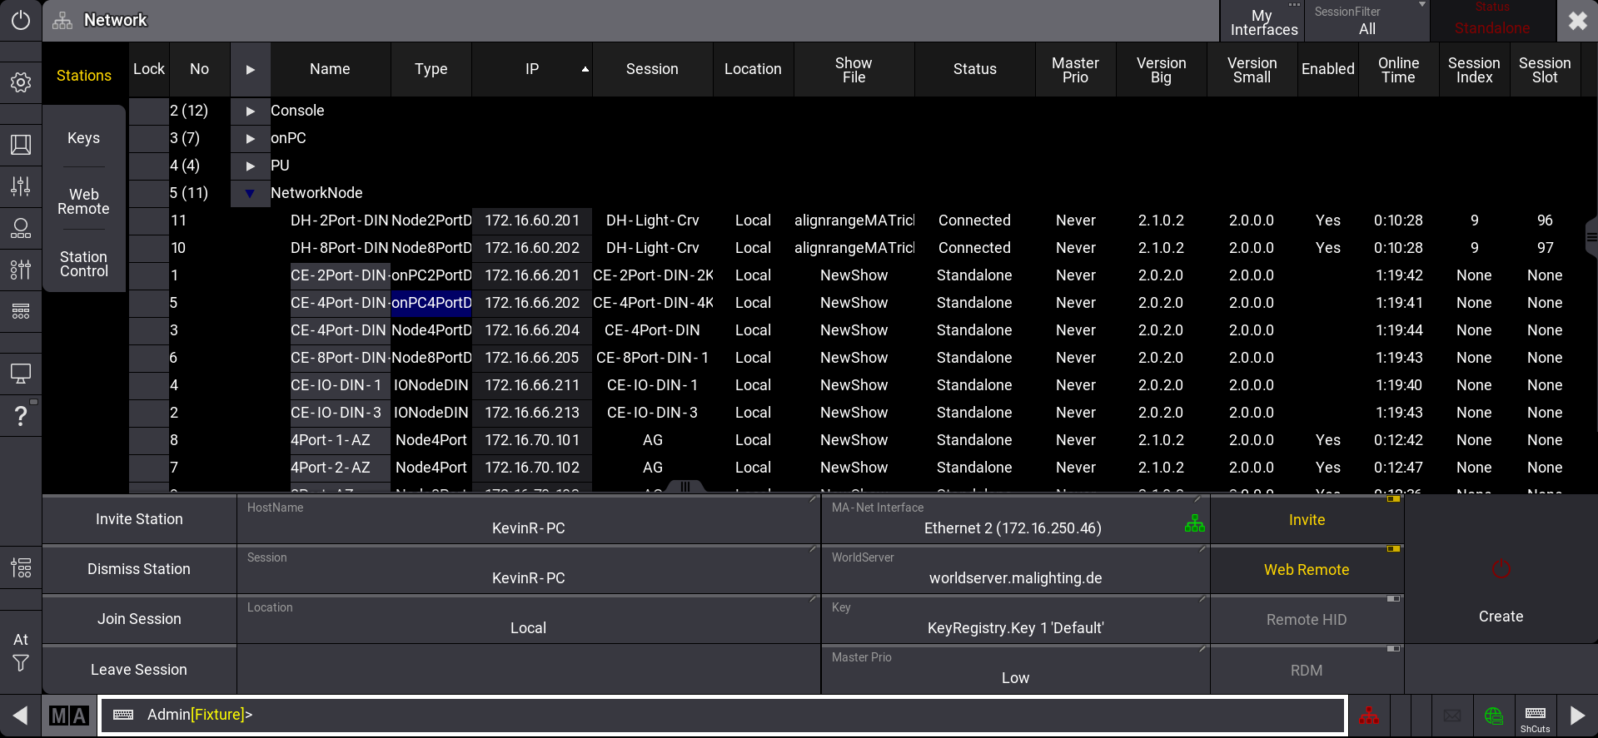
Task: Click the MA logo button
Action: click(x=68, y=716)
